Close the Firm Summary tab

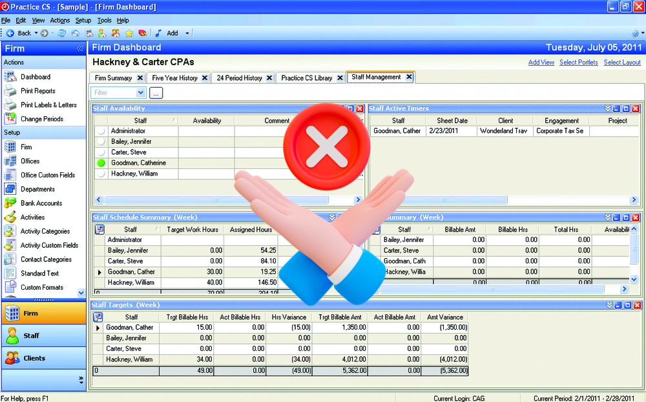pyautogui.click(x=140, y=78)
